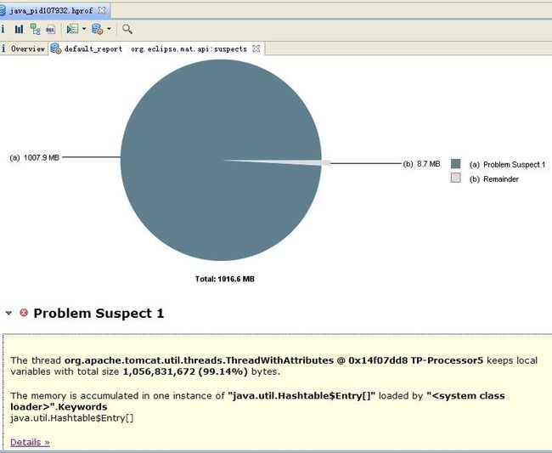Viewport: 552px width, 453px height.
Task: Click the "java.util.Hashtable$Entry[]" bold class name
Action: (301, 395)
